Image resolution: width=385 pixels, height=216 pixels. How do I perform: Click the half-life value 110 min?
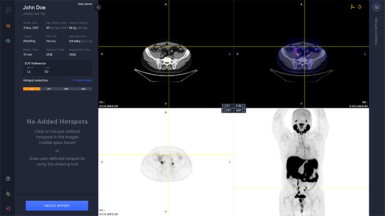(x=51, y=41)
